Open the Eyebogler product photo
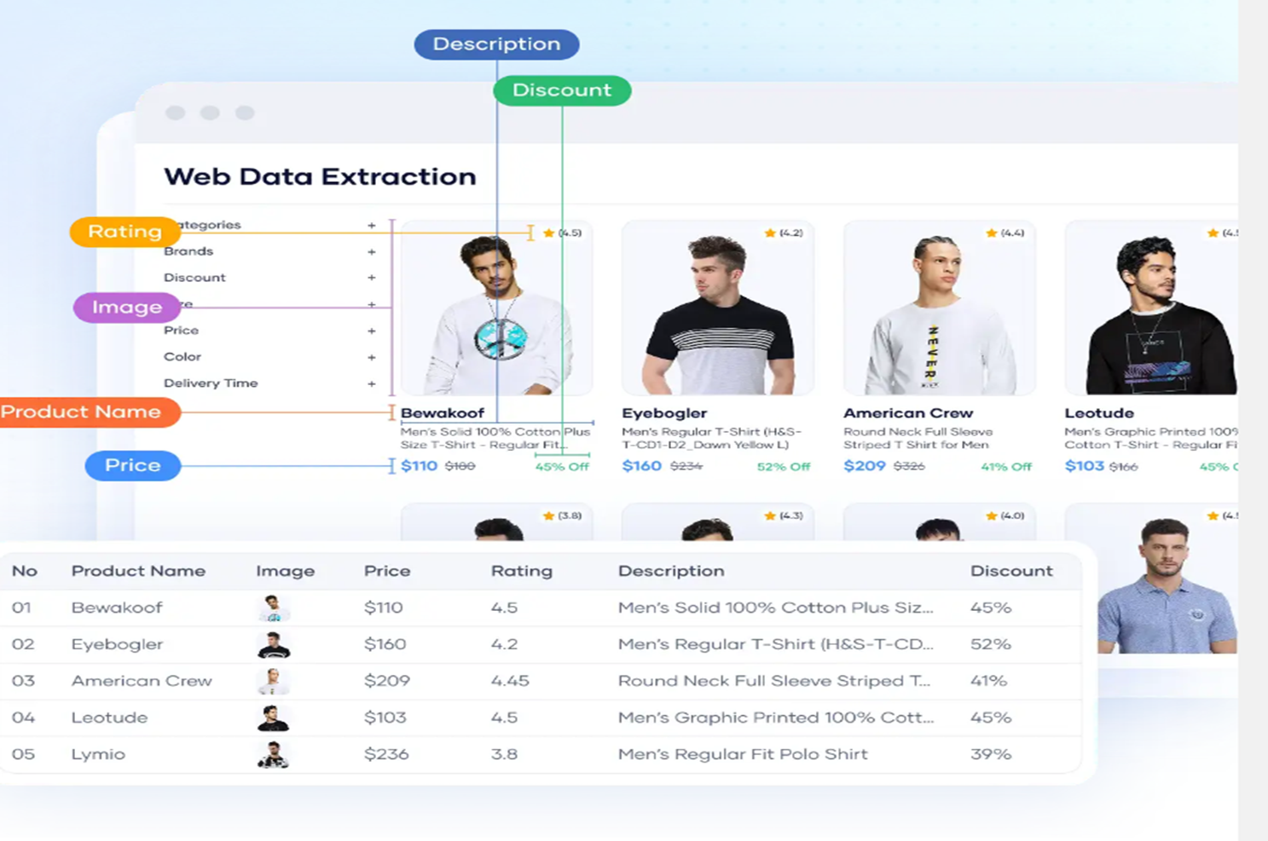1268x841 pixels. (x=718, y=308)
